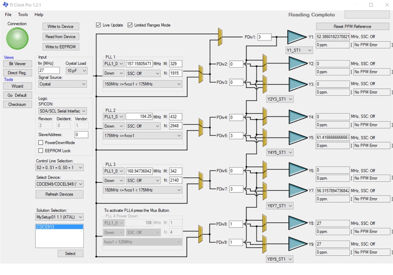Toggle the Y2 output mux

(x=265, y=63)
